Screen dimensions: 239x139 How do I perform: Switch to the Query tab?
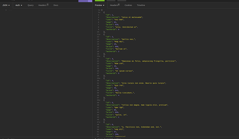30,5
